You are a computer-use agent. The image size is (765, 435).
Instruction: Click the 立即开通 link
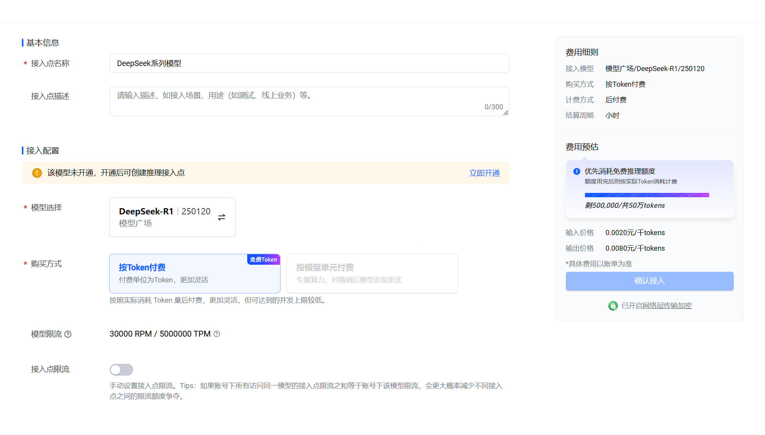484,173
